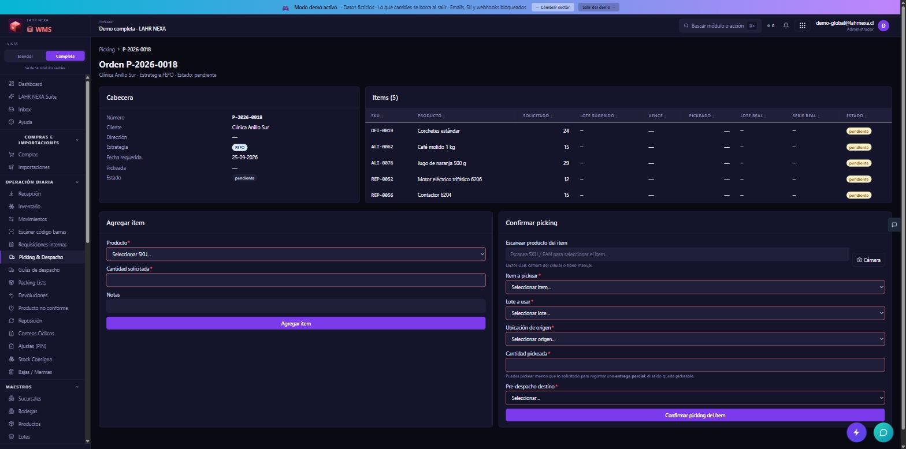The width and height of the screenshot is (906, 449).
Task: Click the Cantidad solicitada field
Action: tap(296, 280)
